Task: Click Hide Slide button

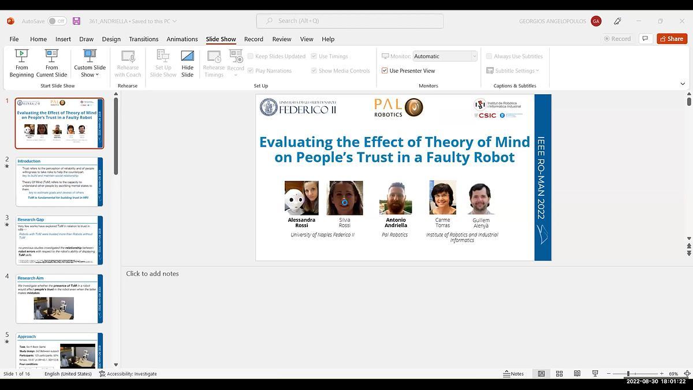Action: point(187,63)
